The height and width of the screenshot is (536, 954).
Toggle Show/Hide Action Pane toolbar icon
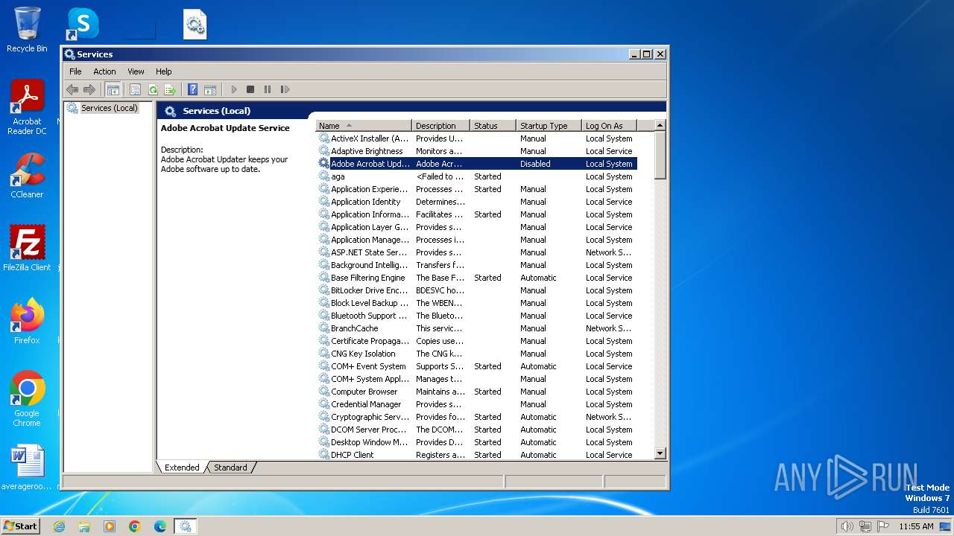tap(210, 89)
